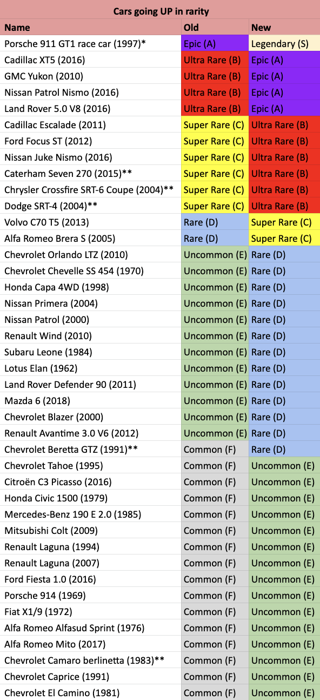
Task: Click Common (F) old cell for Chevrolet Tahoe
Action: (215, 465)
